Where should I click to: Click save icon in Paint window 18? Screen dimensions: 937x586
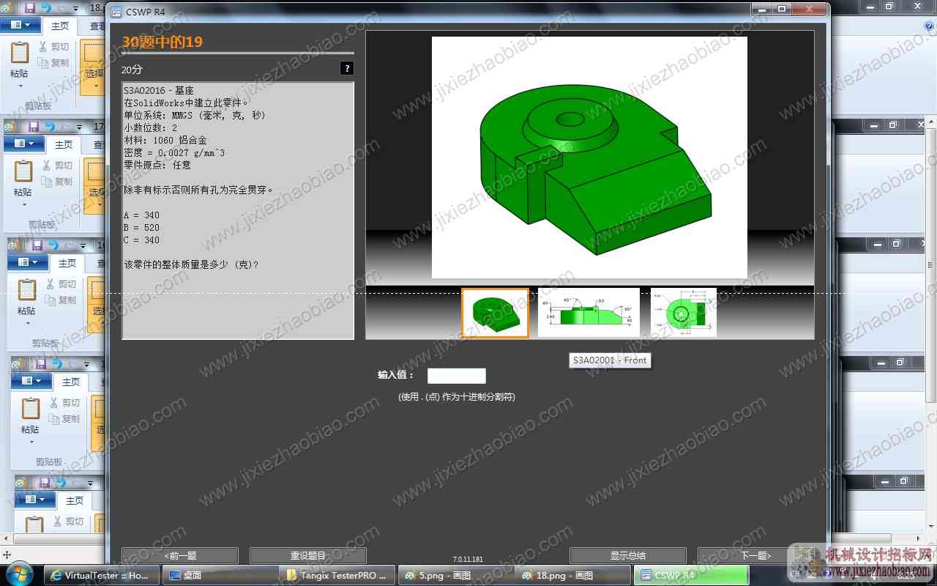(x=29, y=8)
